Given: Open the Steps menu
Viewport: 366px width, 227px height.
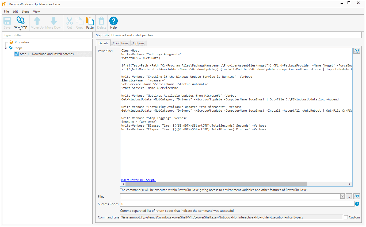Looking at the screenshot, I should click(x=25, y=11).
